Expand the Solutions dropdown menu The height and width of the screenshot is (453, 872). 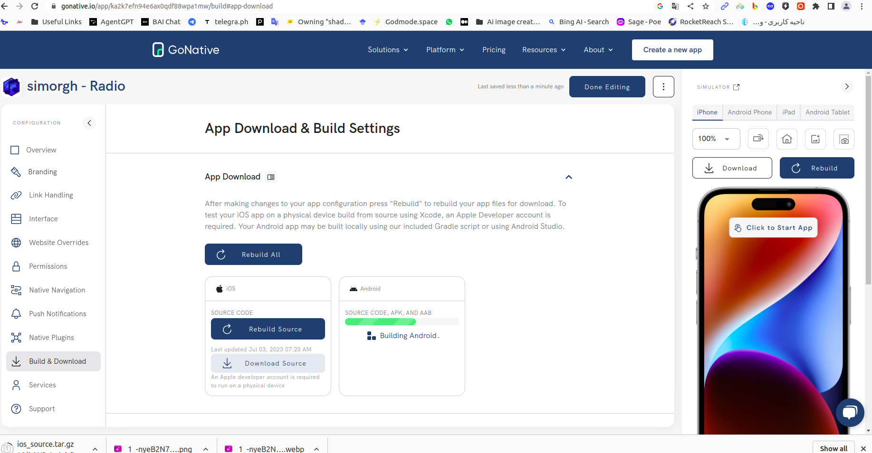pyautogui.click(x=388, y=50)
